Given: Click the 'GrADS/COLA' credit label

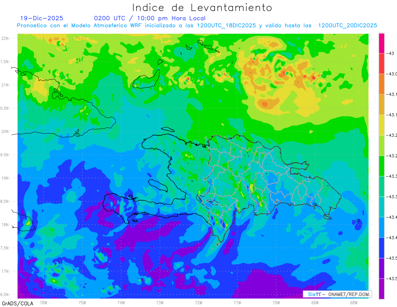Looking at the screenshot, I should click(x=18, y=303).
